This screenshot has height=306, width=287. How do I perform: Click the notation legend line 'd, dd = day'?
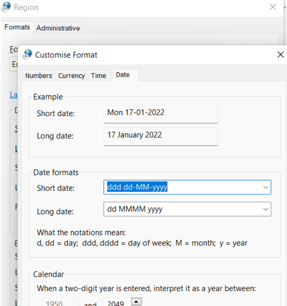142,243
